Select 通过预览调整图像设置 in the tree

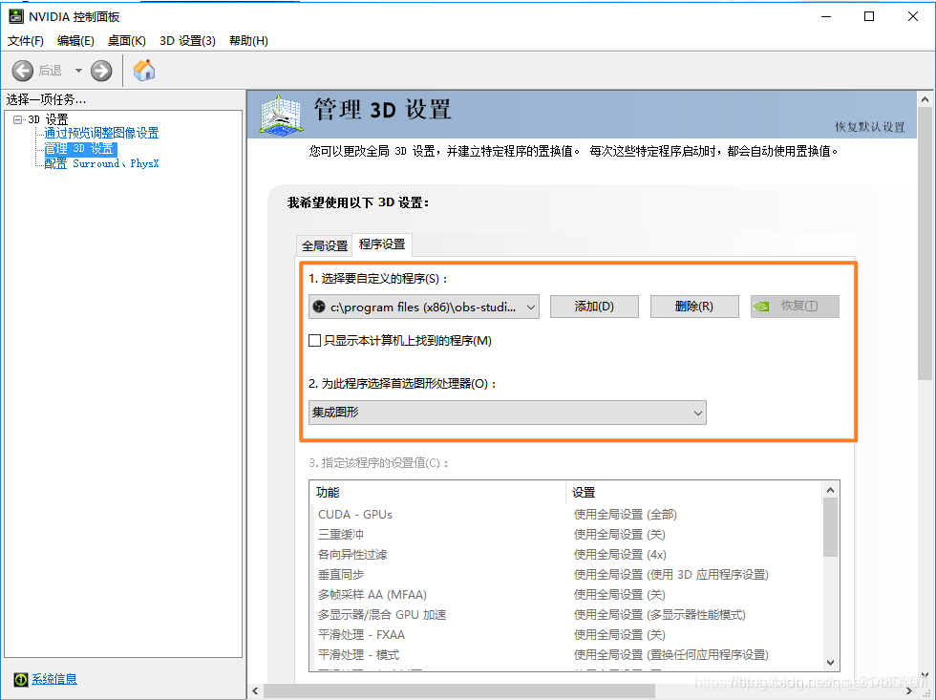click(101, 133)
